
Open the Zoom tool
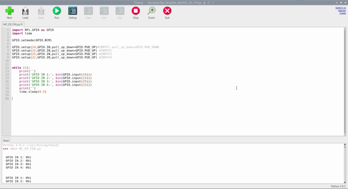[152, 11]
